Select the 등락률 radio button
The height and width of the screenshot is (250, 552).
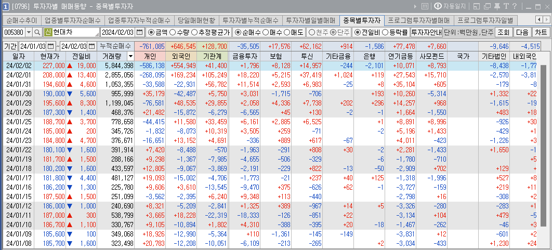[385, 32]
